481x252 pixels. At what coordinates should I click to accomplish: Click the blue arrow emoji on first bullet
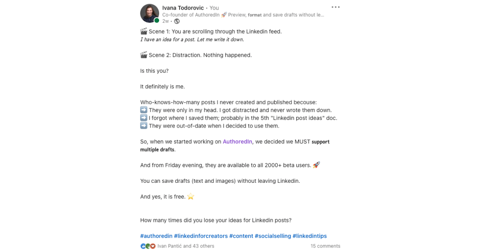pos(143,110)
